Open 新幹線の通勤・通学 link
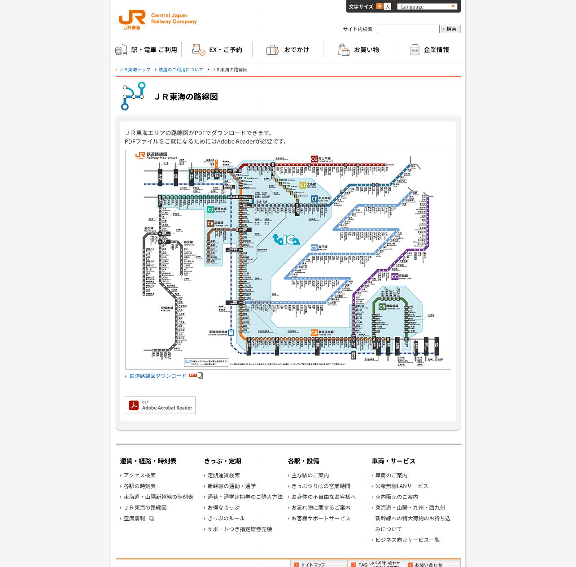This screenshot has width=576, height=567. (231, 486)
